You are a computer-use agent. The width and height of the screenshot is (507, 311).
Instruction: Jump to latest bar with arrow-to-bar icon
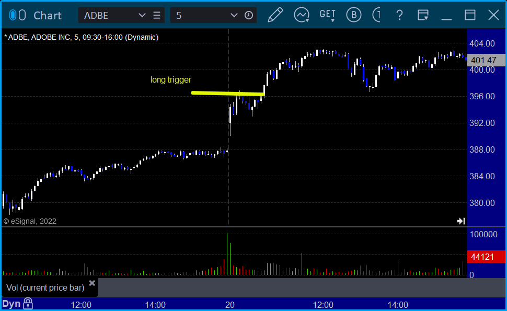[x=461, y=221]
